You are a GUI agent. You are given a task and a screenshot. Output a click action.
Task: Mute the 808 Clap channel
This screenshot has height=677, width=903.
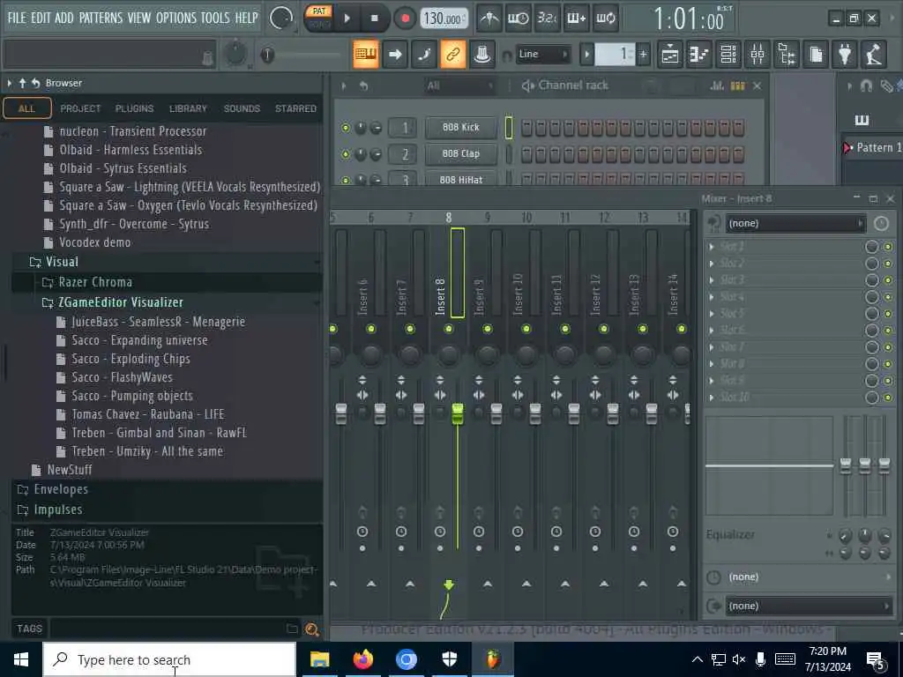tap(346, 153)
